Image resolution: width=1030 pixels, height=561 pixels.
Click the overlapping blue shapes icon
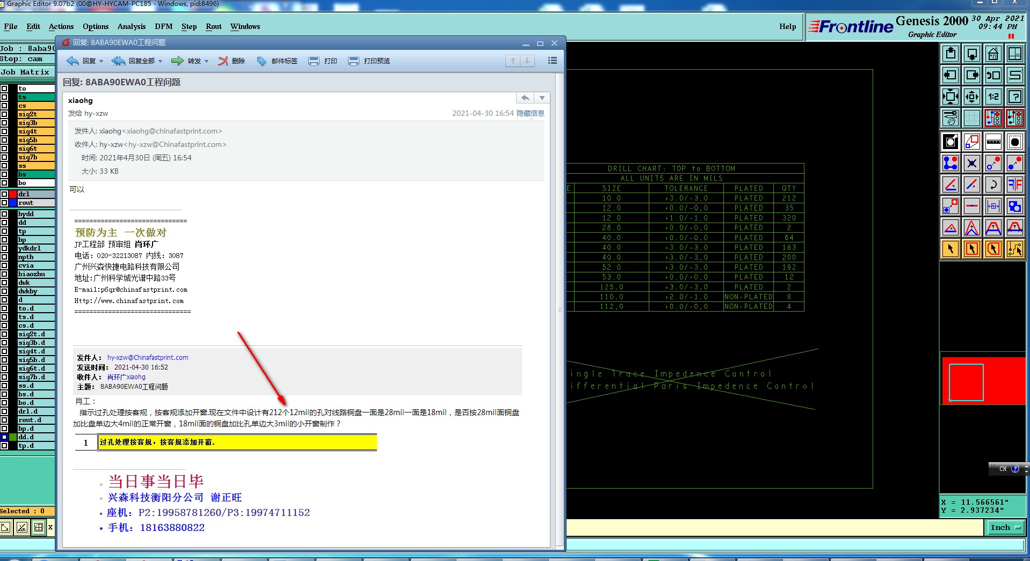[x=1015, y=206]
